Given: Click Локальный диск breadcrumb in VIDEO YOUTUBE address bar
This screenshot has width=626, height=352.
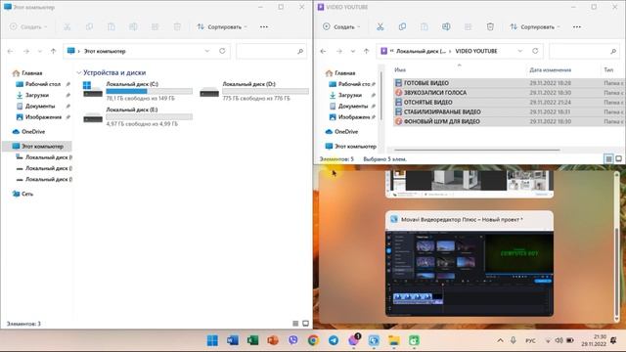Looking at the screenshot, I should pyautogui.click(x=421, y=51).
